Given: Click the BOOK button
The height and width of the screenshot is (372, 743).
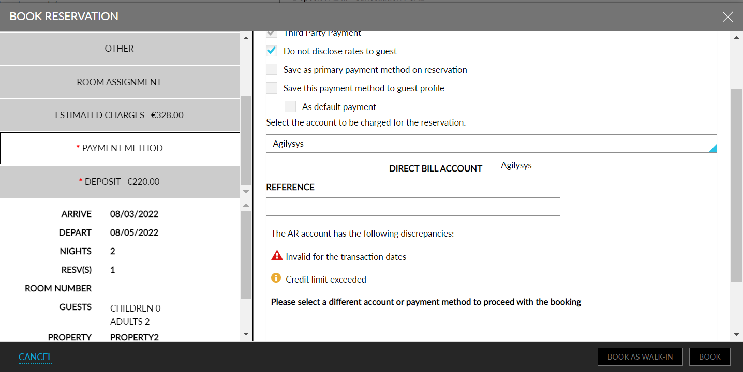Looking at the screenshot, I should click(709, 357).
